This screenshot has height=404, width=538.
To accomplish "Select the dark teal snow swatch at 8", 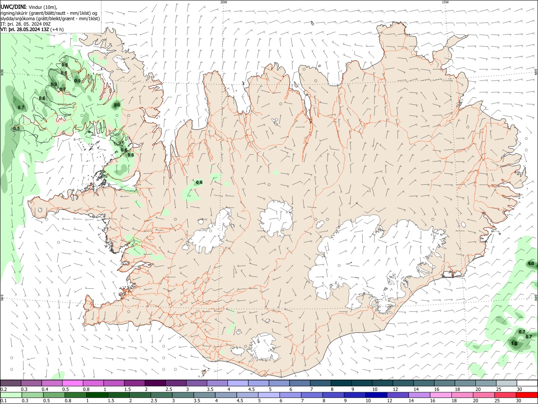I will click(x=341, y=383).
